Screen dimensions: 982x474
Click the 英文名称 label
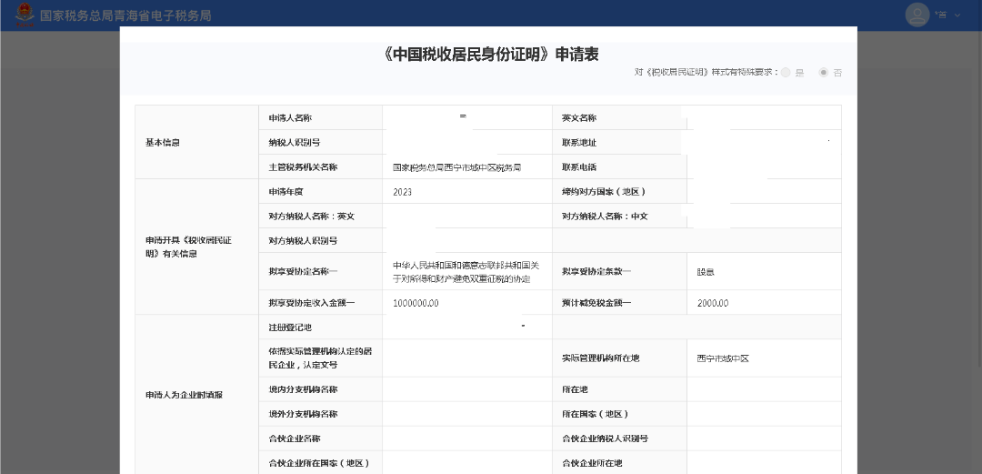579,118
